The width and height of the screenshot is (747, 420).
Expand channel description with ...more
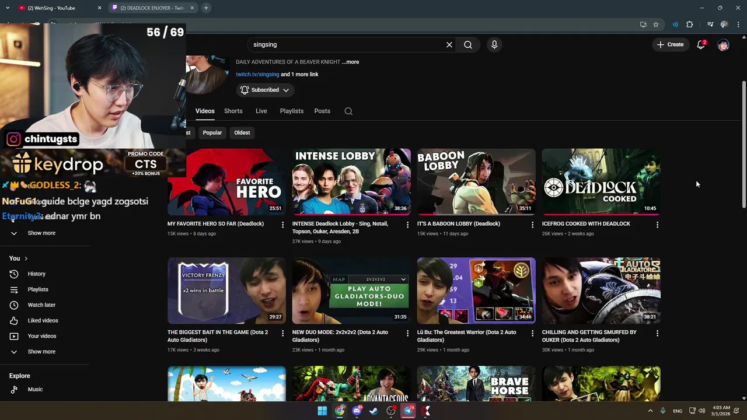pos(350,62)
